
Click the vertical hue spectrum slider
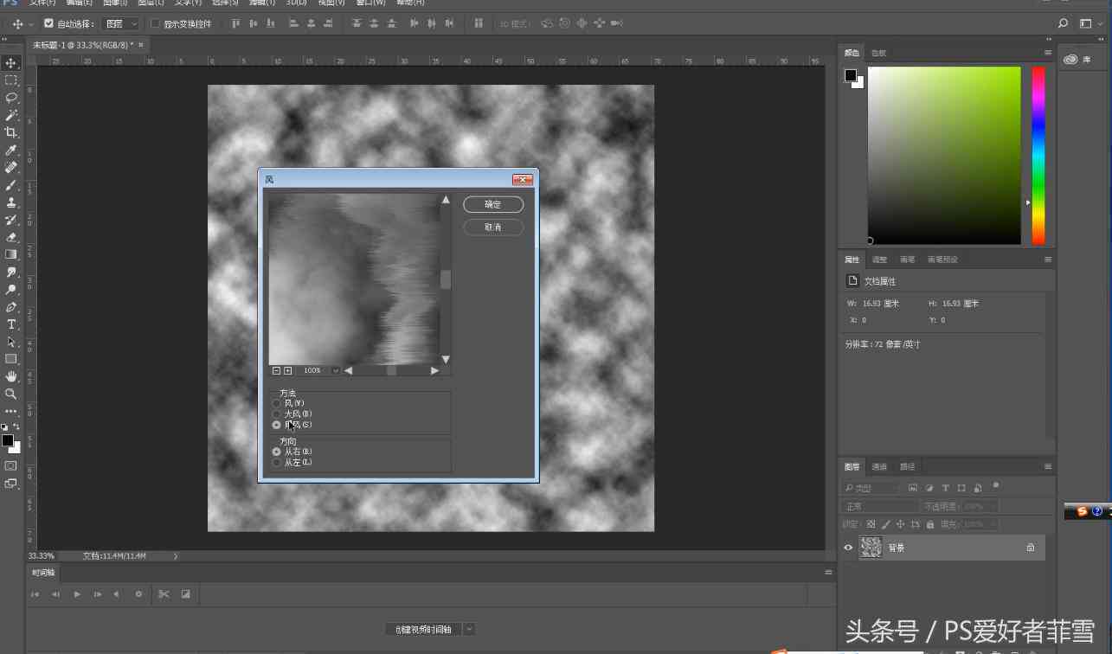pyautogui.click(x=1038, y=156)
